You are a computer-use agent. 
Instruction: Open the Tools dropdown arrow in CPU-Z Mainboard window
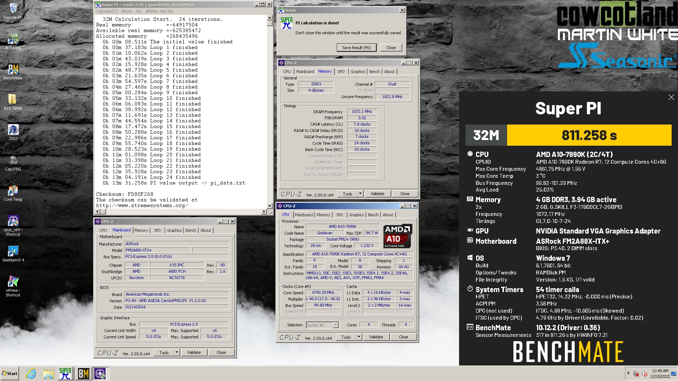click(177, 352)
